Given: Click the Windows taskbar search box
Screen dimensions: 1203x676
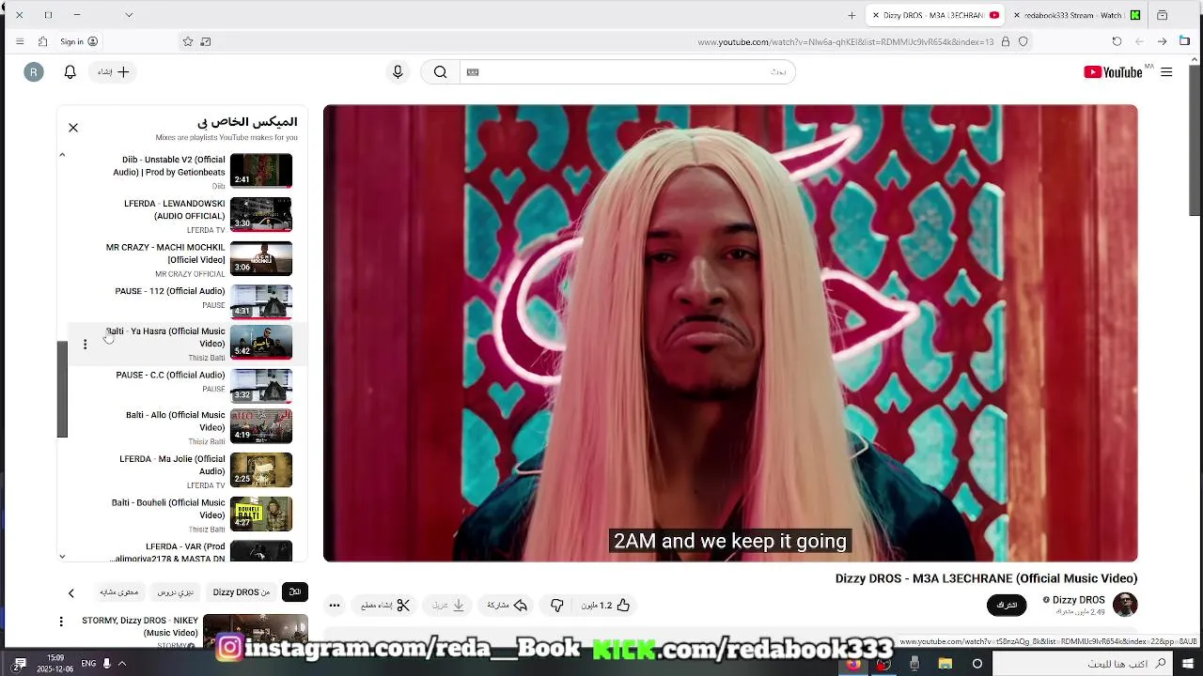Looking at the screenshot, I should click(1083, 664).
